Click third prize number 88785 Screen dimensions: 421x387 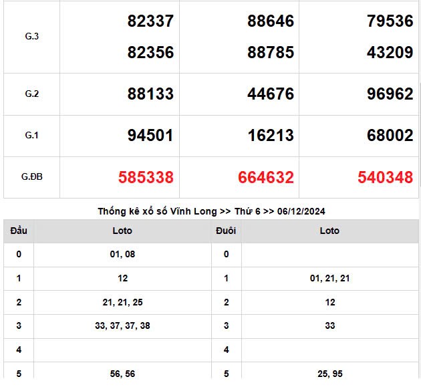click(270, 52)
